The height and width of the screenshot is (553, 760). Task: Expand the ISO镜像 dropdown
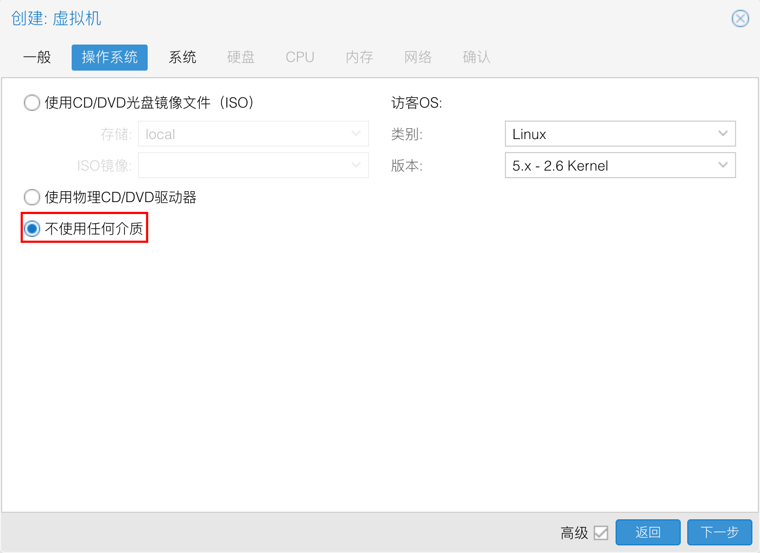tap(356, 165)
